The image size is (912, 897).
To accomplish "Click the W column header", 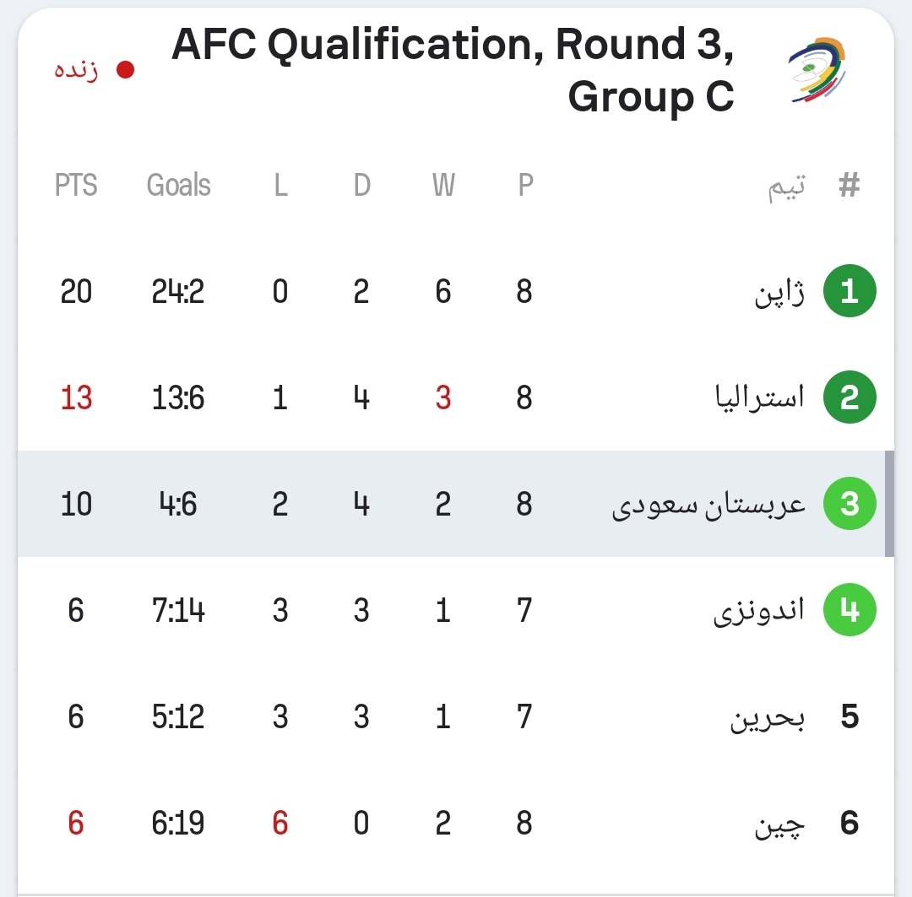I will tap(443, 186).
